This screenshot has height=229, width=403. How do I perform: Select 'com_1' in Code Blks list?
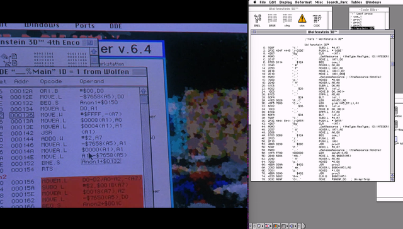point(356,17)
